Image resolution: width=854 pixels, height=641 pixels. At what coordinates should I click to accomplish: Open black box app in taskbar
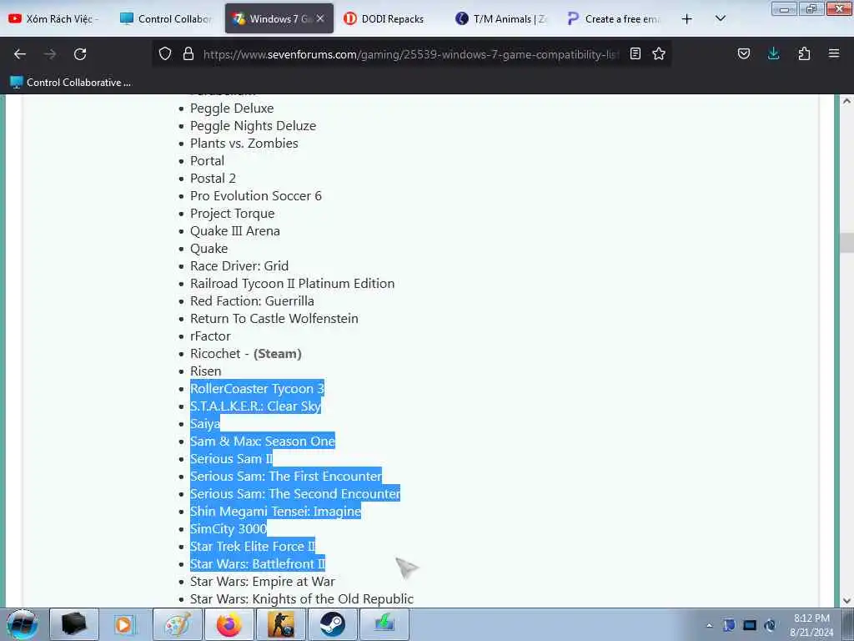[74, 624]
